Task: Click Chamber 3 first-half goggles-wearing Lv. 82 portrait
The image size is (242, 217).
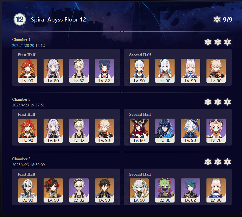Action: pos(79,190)
